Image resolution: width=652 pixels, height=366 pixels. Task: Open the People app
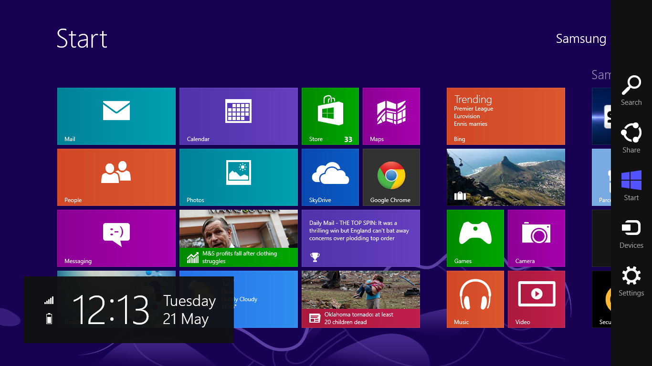[x=116, y=177]
